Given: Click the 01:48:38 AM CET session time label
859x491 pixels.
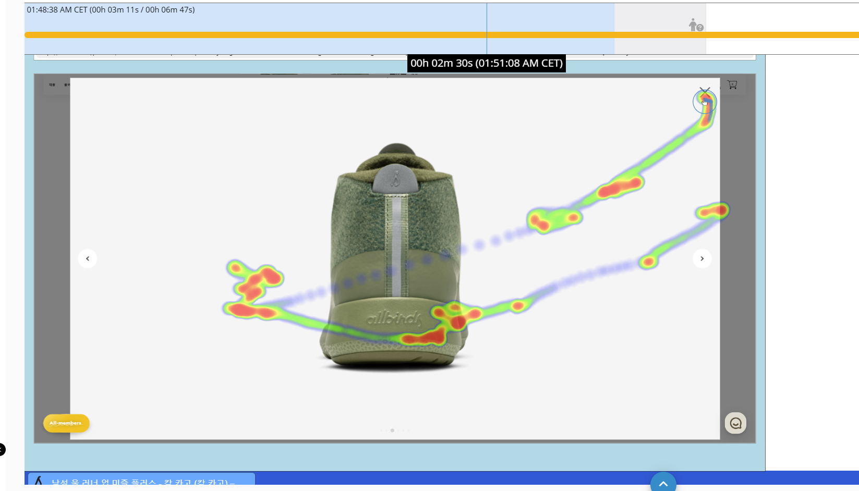Looking at the screenshot, I should 111,10.
